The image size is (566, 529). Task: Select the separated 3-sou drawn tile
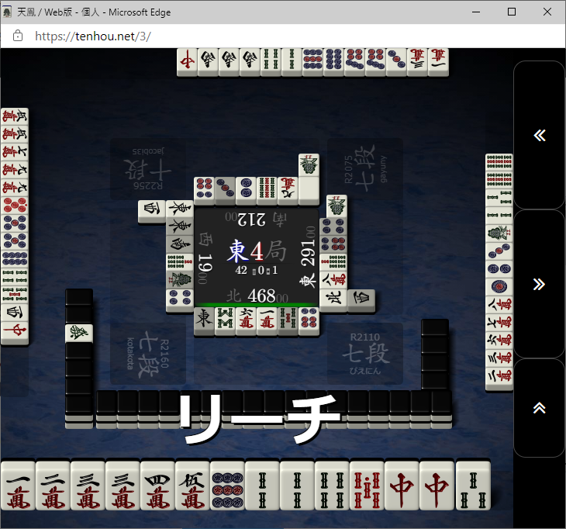click(473, 486)
